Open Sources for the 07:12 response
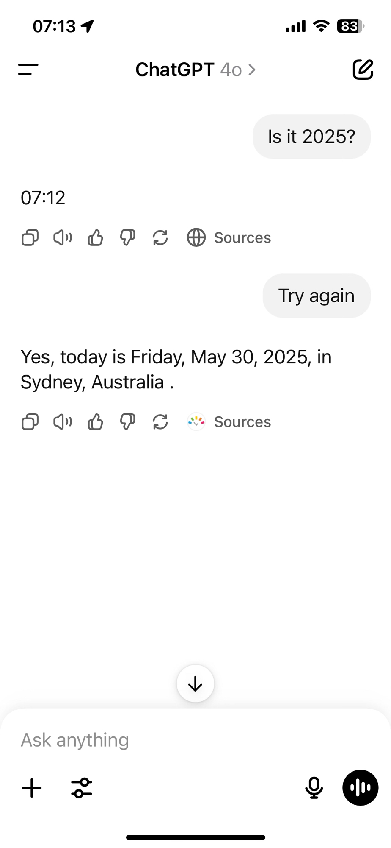 (x=229, y=238)
